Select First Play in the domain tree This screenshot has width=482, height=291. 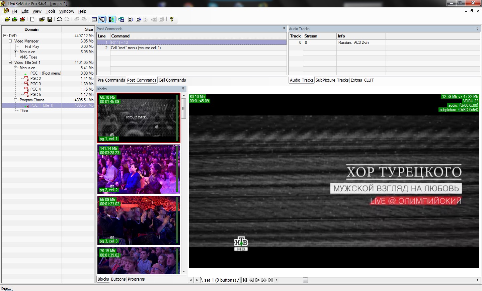32,46
